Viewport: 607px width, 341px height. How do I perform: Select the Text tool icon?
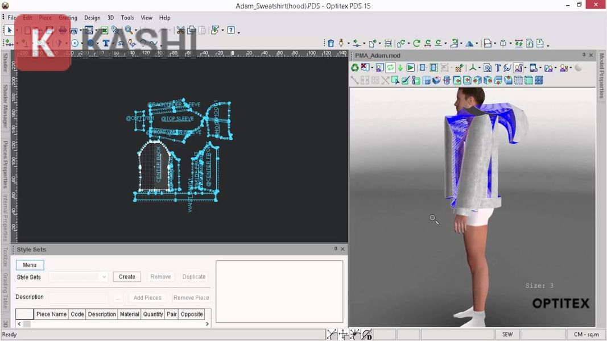106,43
